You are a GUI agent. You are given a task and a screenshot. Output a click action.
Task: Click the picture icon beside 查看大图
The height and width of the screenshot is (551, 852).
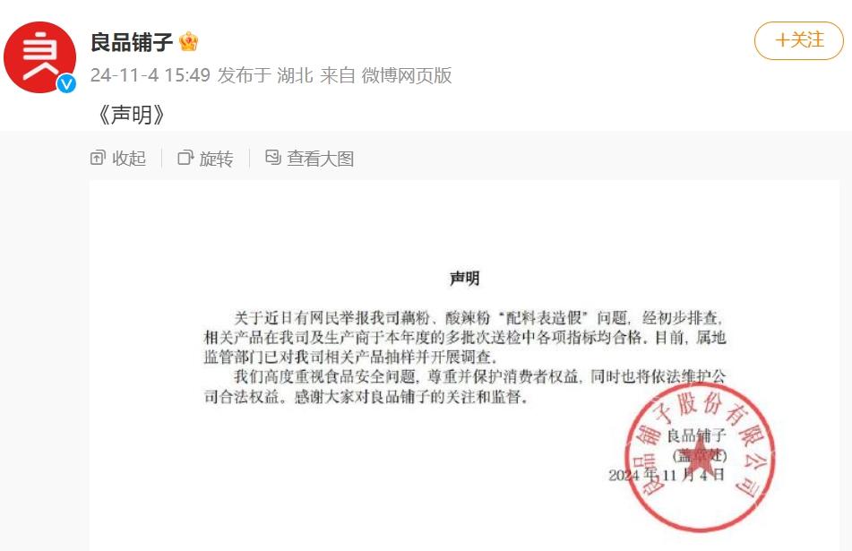tap(272, 157)
